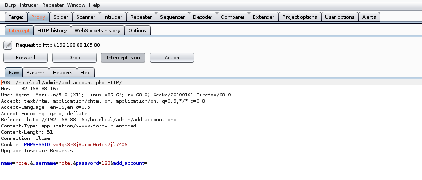Click the Accept-Encoding: gzip, deflate line
The width and height of the screenshot is (422, 180).
coord(44,113)
